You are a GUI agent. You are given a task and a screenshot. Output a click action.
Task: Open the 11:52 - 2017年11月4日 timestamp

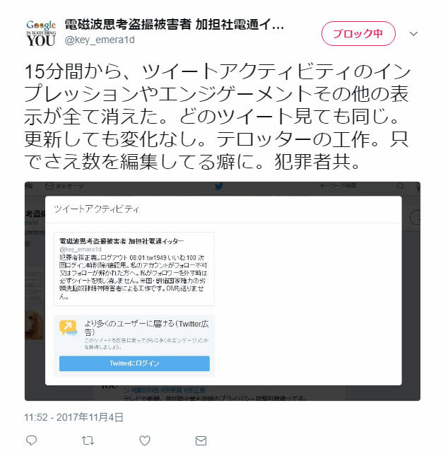coord(73,417)
